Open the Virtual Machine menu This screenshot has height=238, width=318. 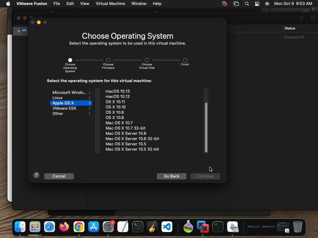(x=110, y=4)
